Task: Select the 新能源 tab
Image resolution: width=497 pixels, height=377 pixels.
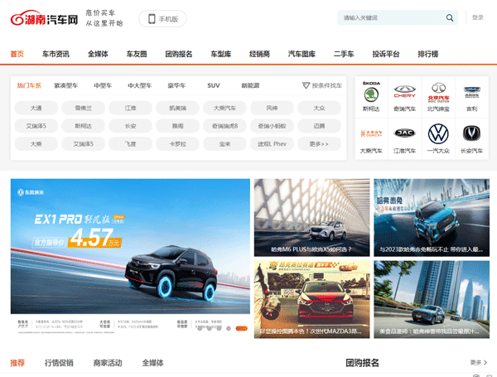Action: (250, 85)
